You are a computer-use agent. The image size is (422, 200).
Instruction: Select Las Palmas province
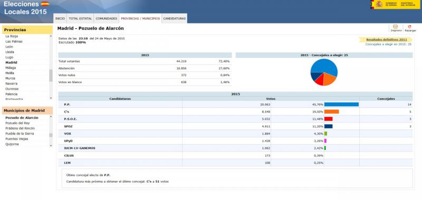[x=14, y=42]
